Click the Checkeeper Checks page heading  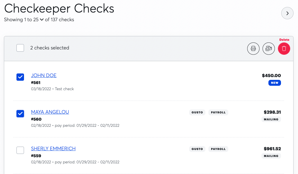[x=59, y=9]
